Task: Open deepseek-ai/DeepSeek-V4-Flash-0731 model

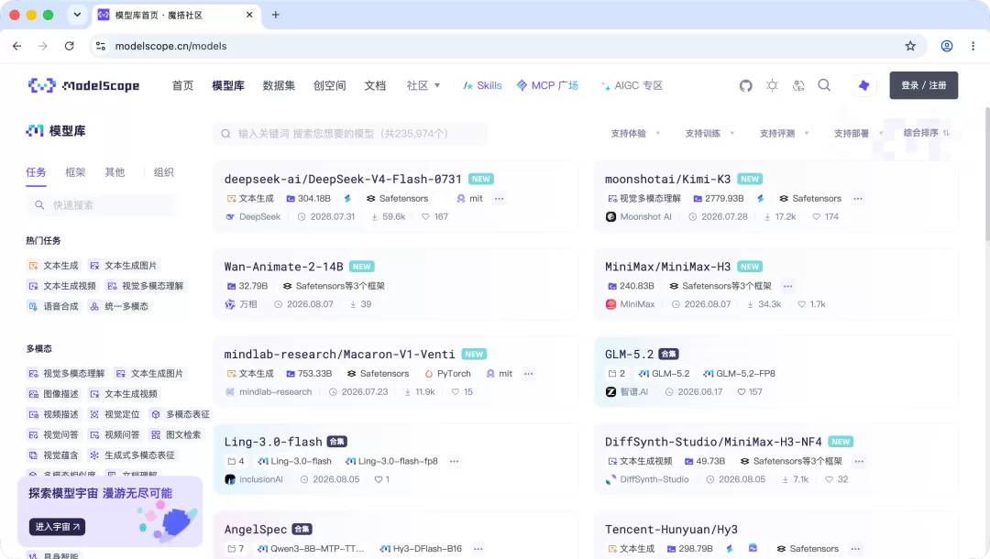Action: [343, 180]
